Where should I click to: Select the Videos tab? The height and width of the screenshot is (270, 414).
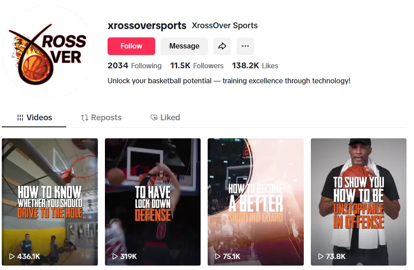click(34, 118)
